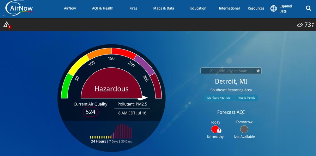This screenshot has height=156, width=316.
Task: Click the 8 AM EDT Jul 16 timestamp
Action: pyautogui.click(x=132, y=113)
